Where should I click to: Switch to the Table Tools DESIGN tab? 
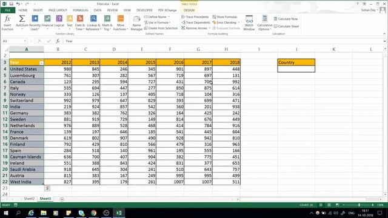pos(189,10)
